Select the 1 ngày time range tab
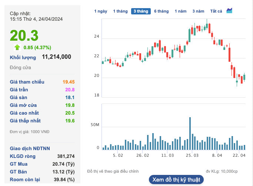The image size is (253, 186). (x=100, y=11)
